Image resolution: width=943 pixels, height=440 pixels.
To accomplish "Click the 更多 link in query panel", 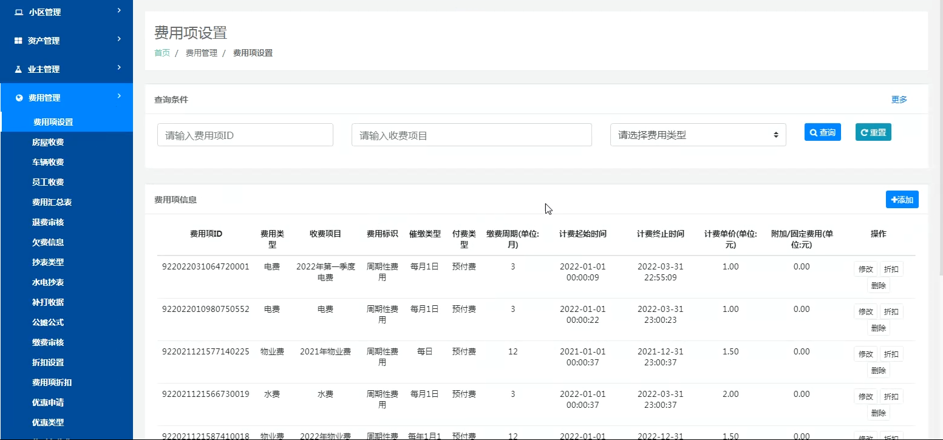I will tap(899, 100).
